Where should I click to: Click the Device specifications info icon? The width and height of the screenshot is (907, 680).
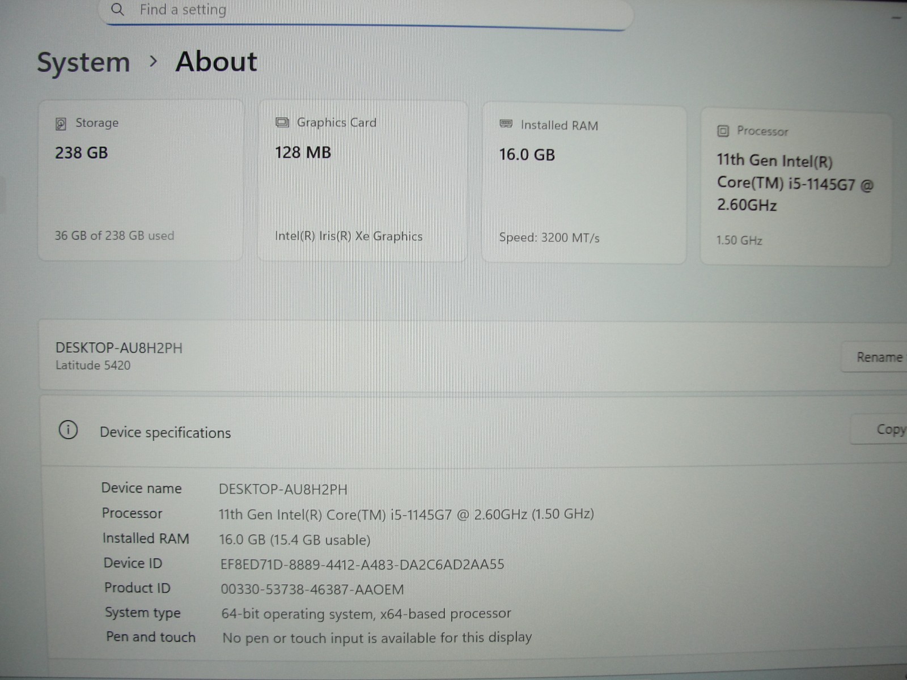coord(68,430)
